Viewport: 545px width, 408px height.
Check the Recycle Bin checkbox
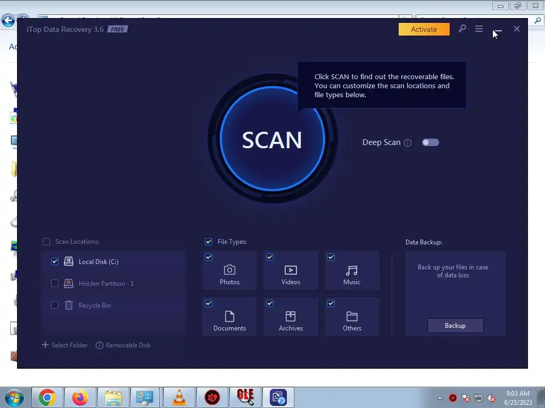55,305
